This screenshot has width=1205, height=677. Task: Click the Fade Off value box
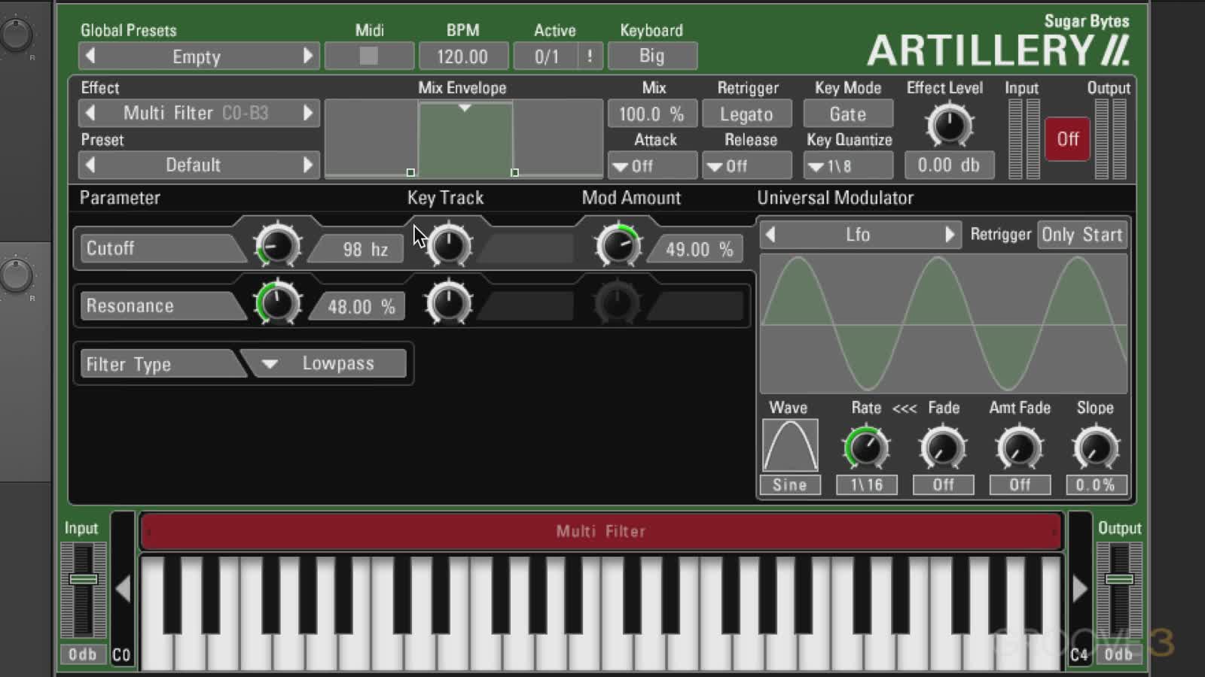click(943, 485)
